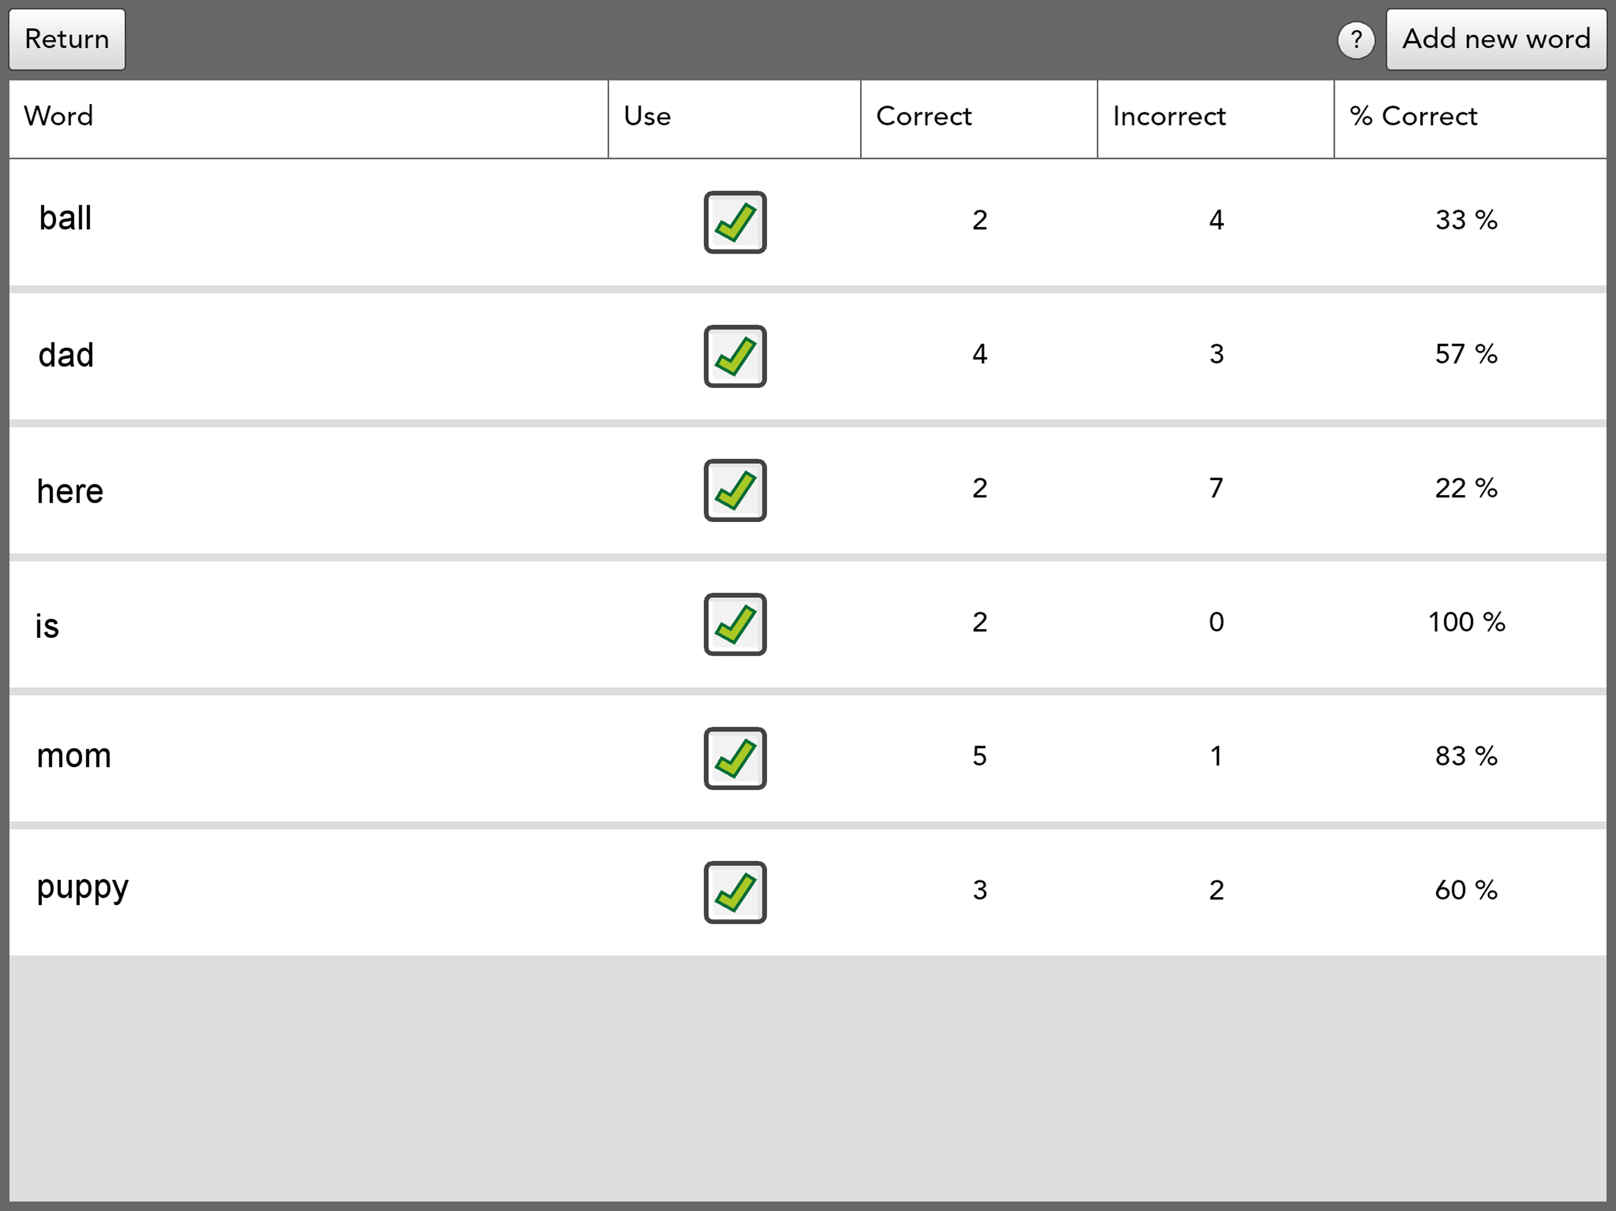
Task: Select the word is
Action: point(47,626)
